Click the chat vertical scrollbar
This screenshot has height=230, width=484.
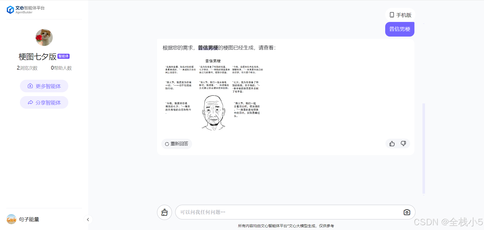[424, 149]
